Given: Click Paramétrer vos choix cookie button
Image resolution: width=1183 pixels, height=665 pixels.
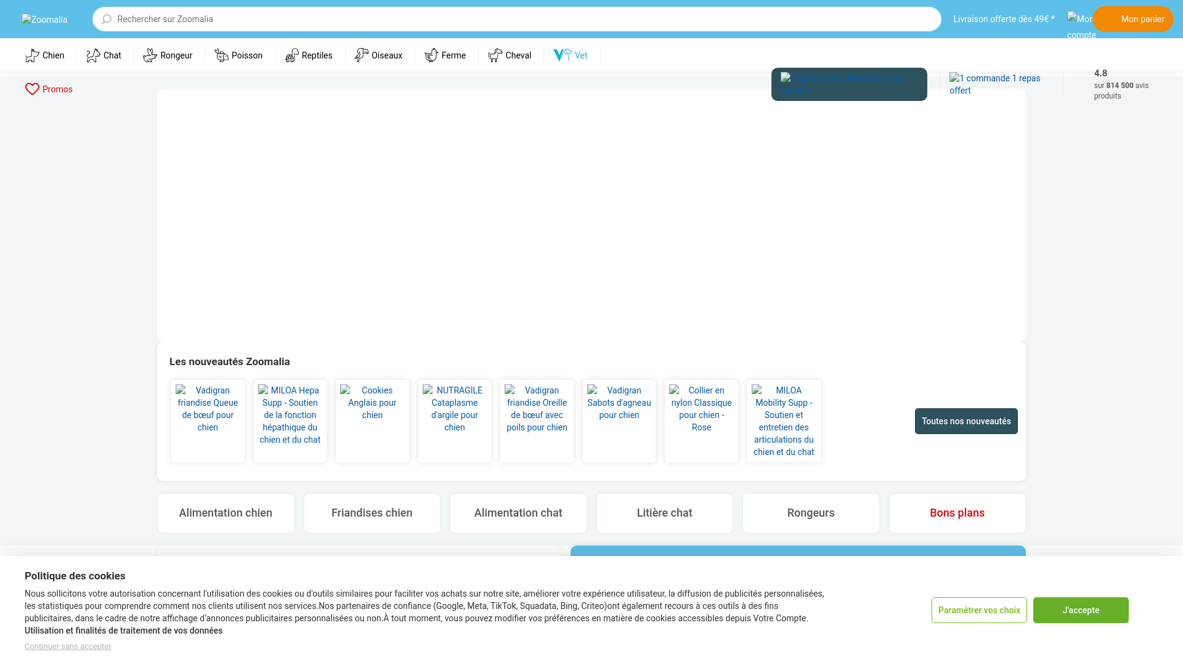Looking at the screenshot, I should 979,610.
